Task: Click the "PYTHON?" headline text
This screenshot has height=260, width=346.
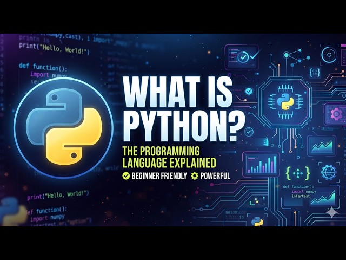Action: pos(184,125)
